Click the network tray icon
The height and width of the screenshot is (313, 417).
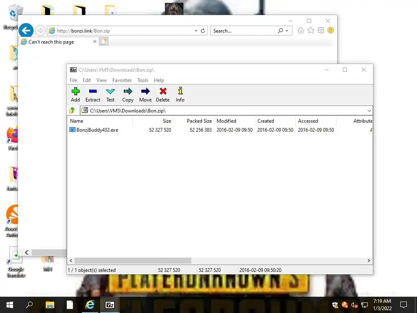click(x=364, y=305)
